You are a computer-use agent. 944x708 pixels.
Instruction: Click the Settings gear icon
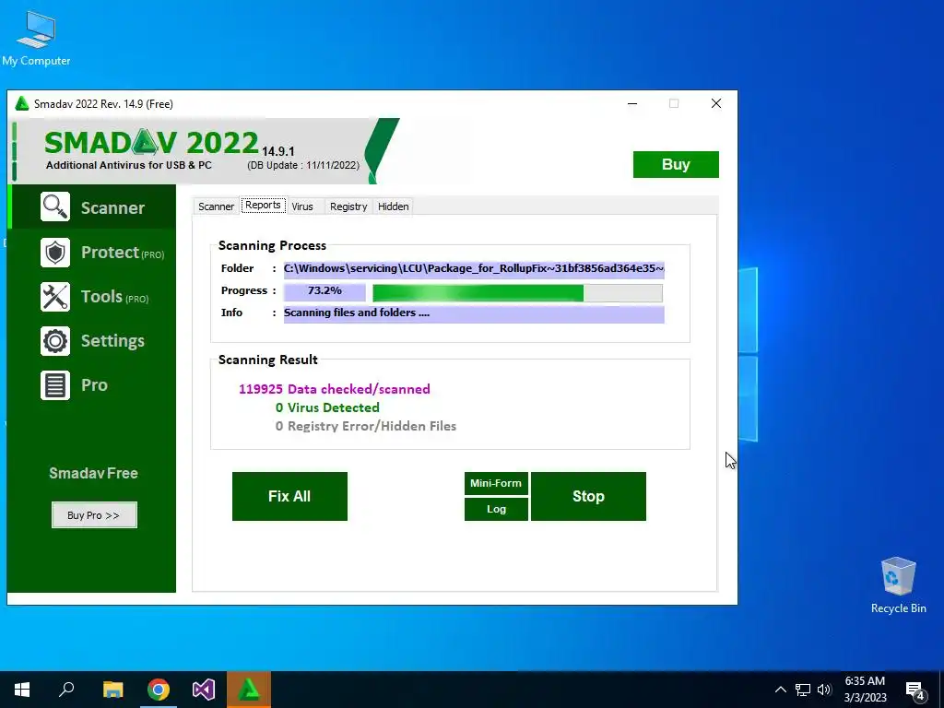pyautogui.click(x=55, y=341)
